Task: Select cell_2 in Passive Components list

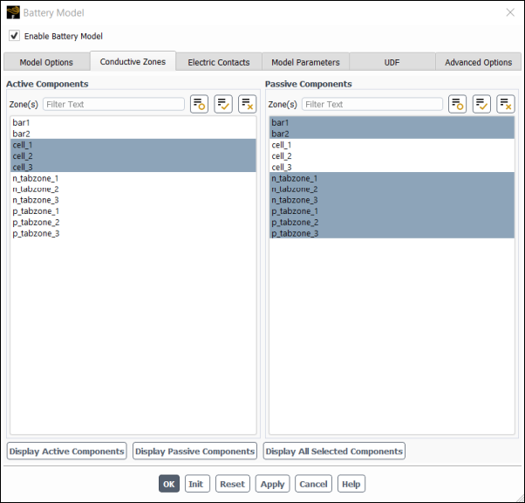Action: (282, 156)
